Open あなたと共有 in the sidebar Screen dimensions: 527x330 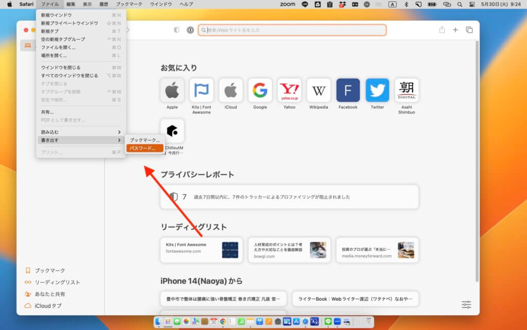(x=45, y=294)
